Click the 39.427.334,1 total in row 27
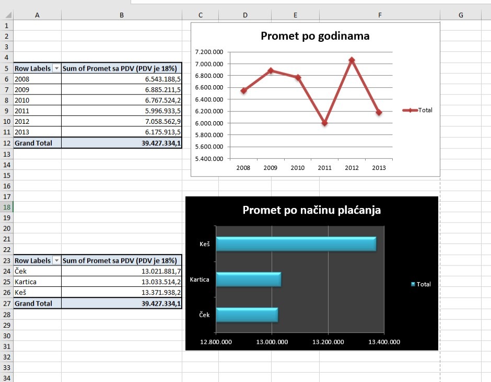The height and width of the screenshot is (382, 491). pos(122,303)
